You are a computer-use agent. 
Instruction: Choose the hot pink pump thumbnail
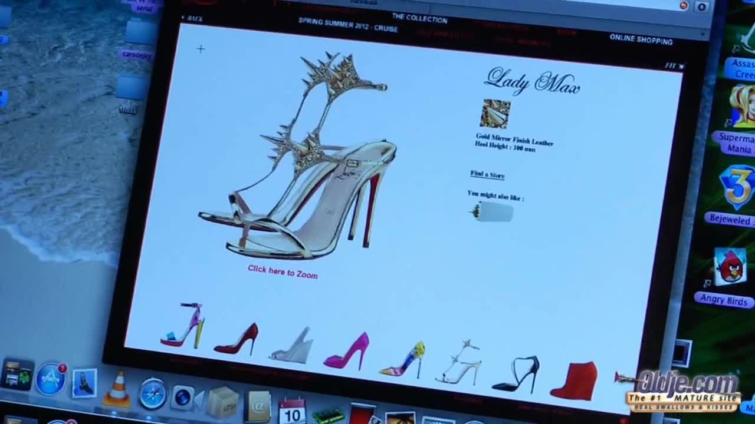click(347, 352)
